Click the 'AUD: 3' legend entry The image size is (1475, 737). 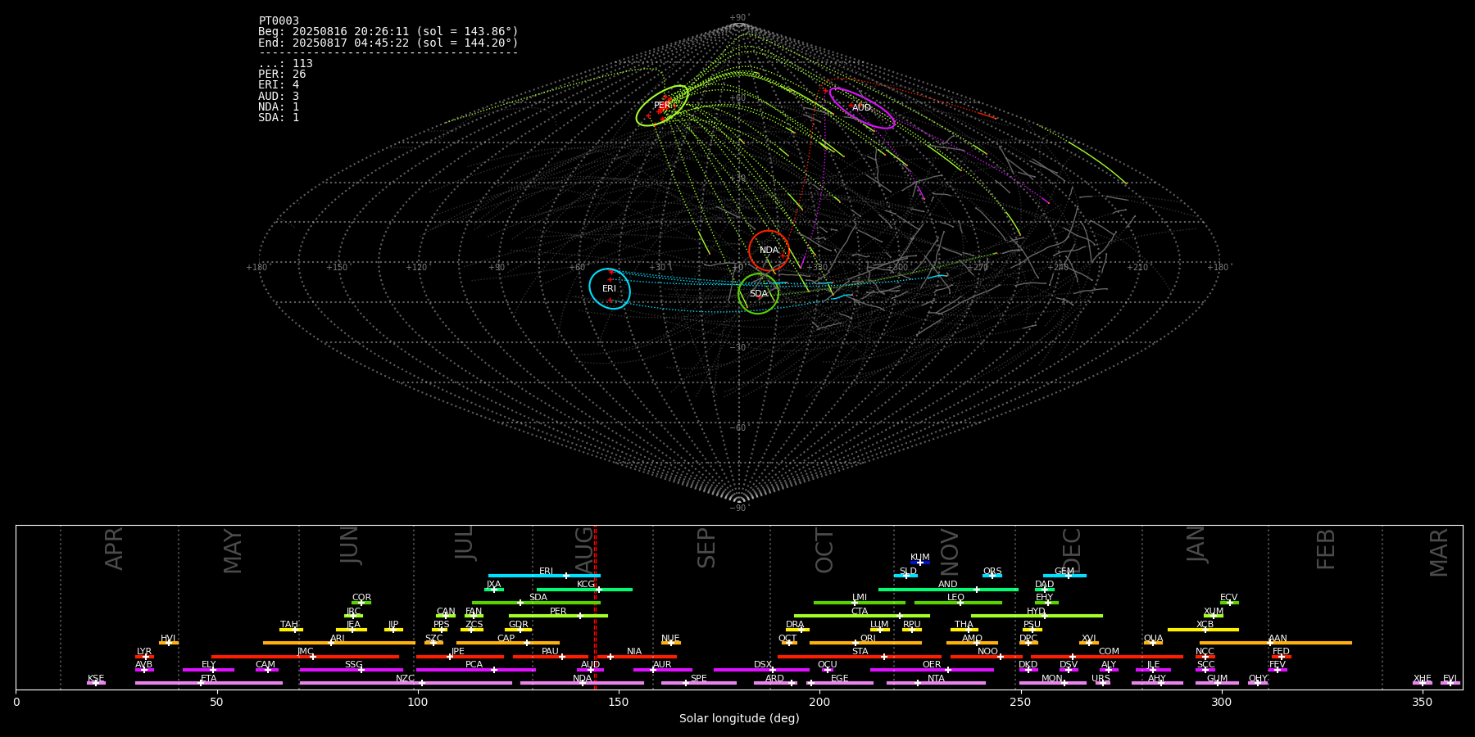click(x=279, y=96)
